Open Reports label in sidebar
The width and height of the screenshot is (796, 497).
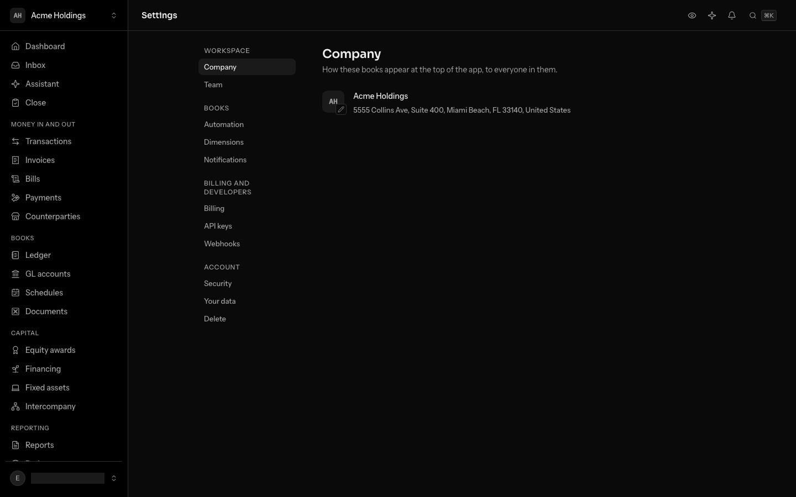tap(40, 445)
